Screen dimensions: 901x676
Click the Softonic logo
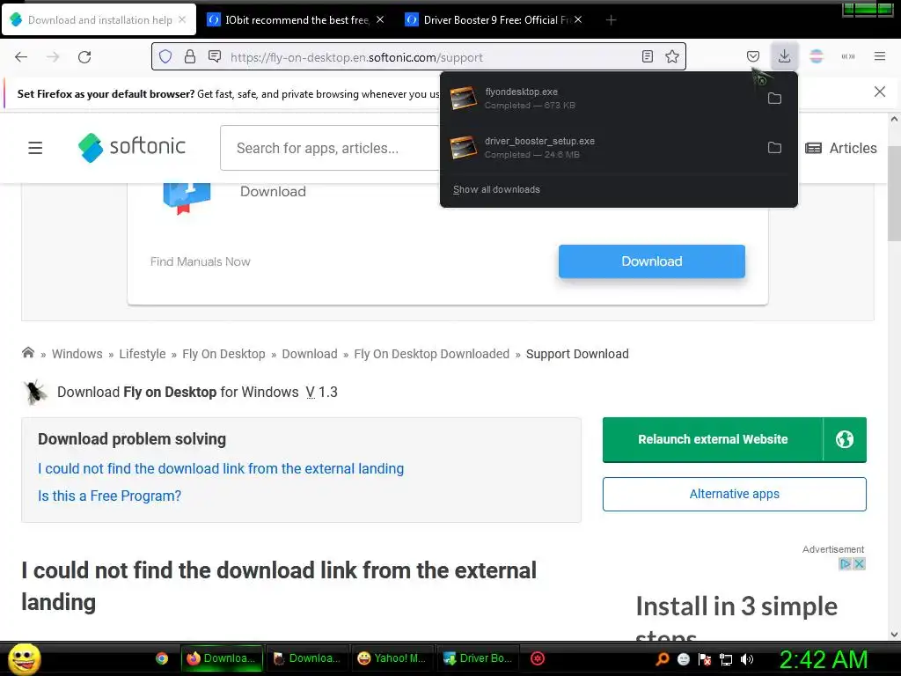pyautogui.click(x=132, y=147)
